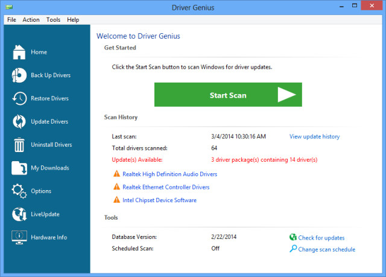Open the Help menu
The width and height of the screenshot is (386, 277).
point(73,20)
